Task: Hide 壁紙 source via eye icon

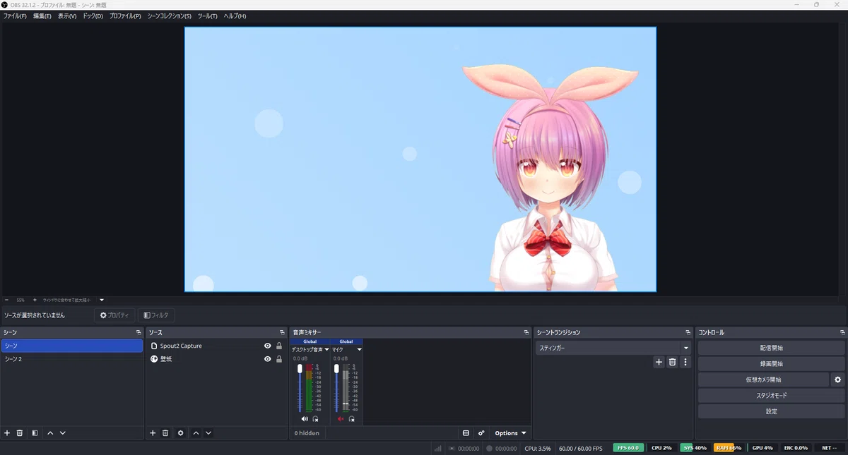Action: click(x=268, y=359)
